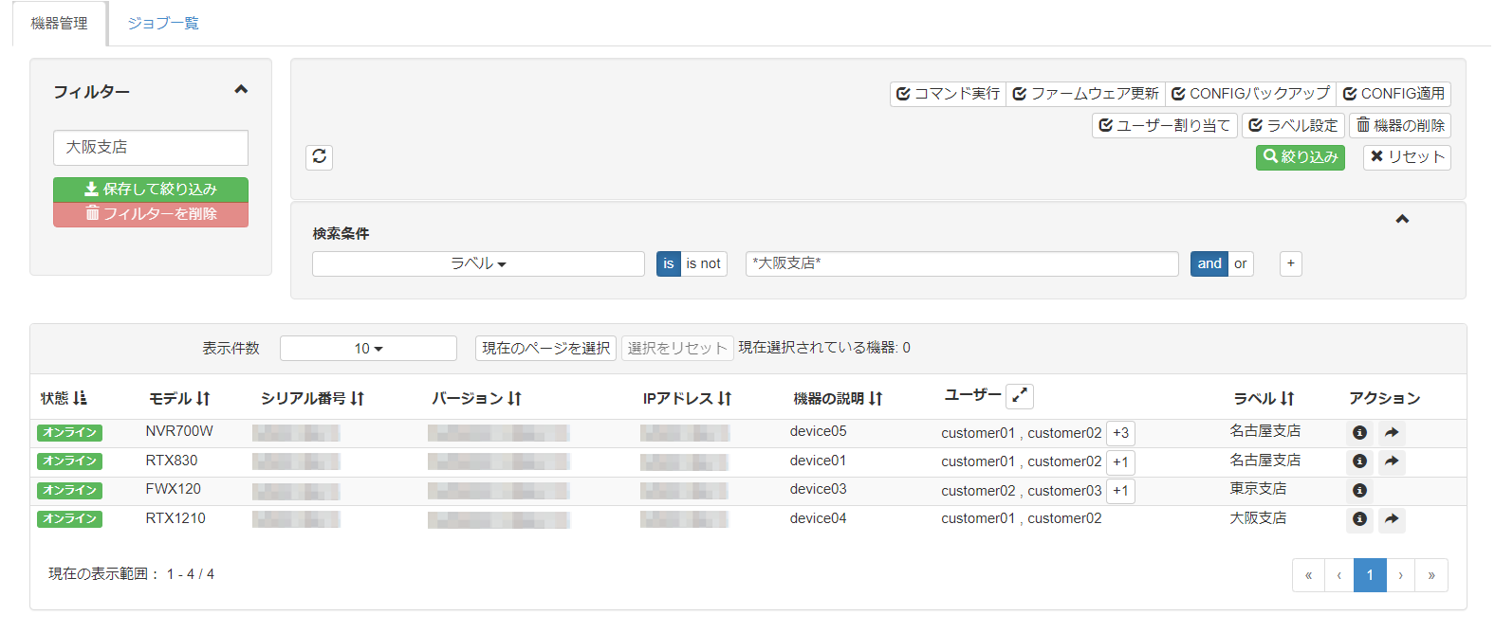Expand the ユーザー column with arrows icon
1495x633 pixels.
click(x=1020, y=396)
